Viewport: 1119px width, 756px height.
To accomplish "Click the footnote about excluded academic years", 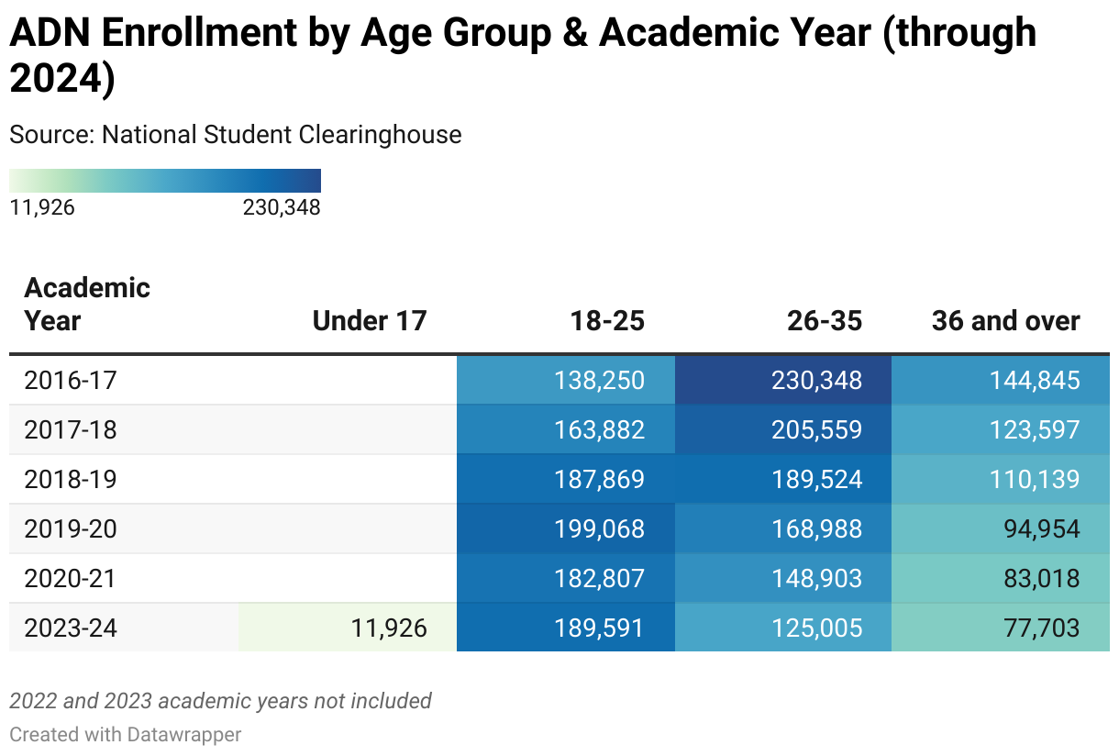I will click(x=220, y=702).
